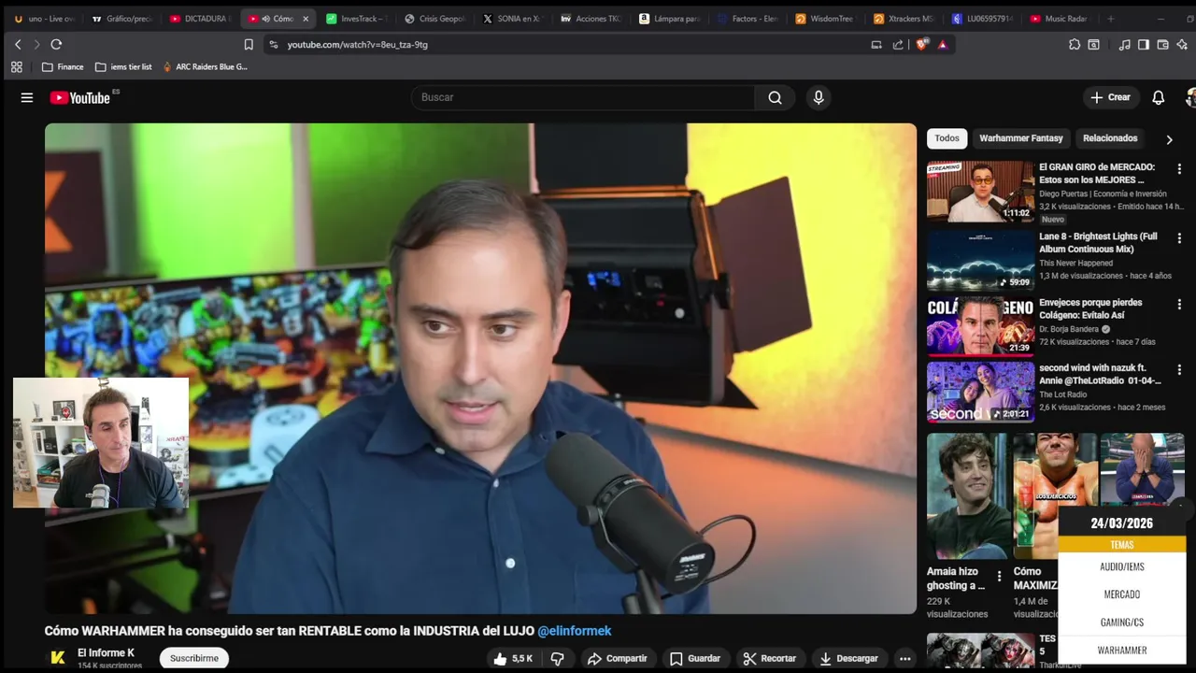Switch to the InvesTrack tab
The width and height of the screenshot is (1196, 673).
tap(357, 19)
